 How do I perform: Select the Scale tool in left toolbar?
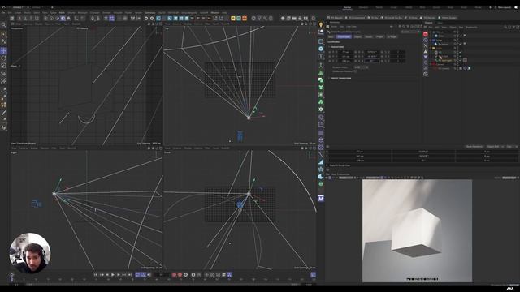point(3,66)
